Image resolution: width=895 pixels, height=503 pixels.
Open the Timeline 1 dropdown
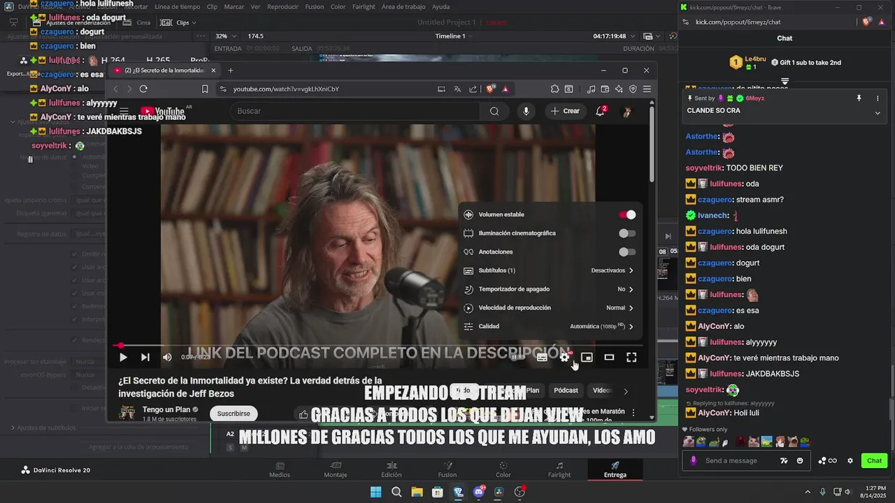(454, 36)
